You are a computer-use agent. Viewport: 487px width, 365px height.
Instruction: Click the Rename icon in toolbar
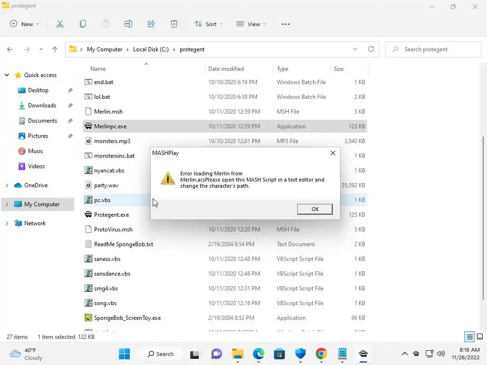pyautogui.click(x=128, y=24)
